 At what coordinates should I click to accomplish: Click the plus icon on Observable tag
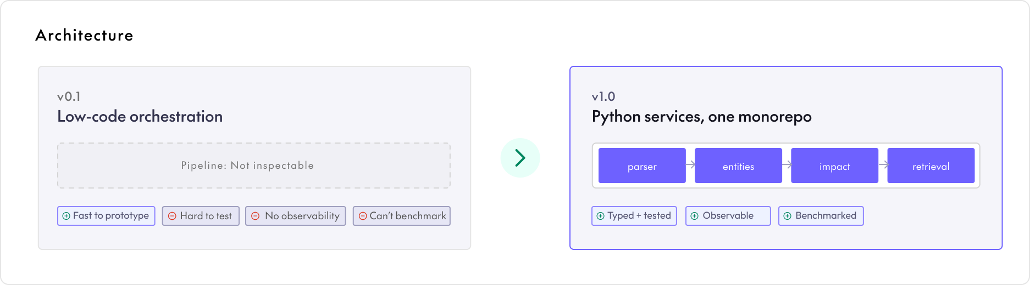pos(695,216)
